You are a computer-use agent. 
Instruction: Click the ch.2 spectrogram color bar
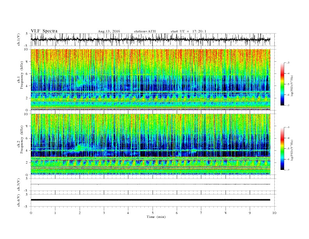coord(282,148)
